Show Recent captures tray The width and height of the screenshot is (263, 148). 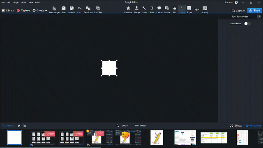[x=8, y=126]
